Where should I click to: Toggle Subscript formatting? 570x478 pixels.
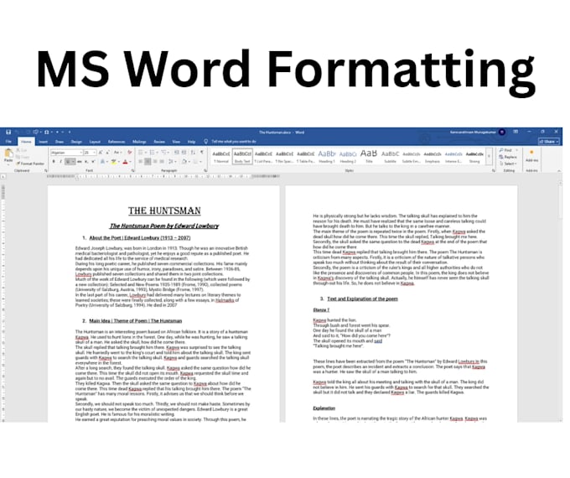click(86, 163)
